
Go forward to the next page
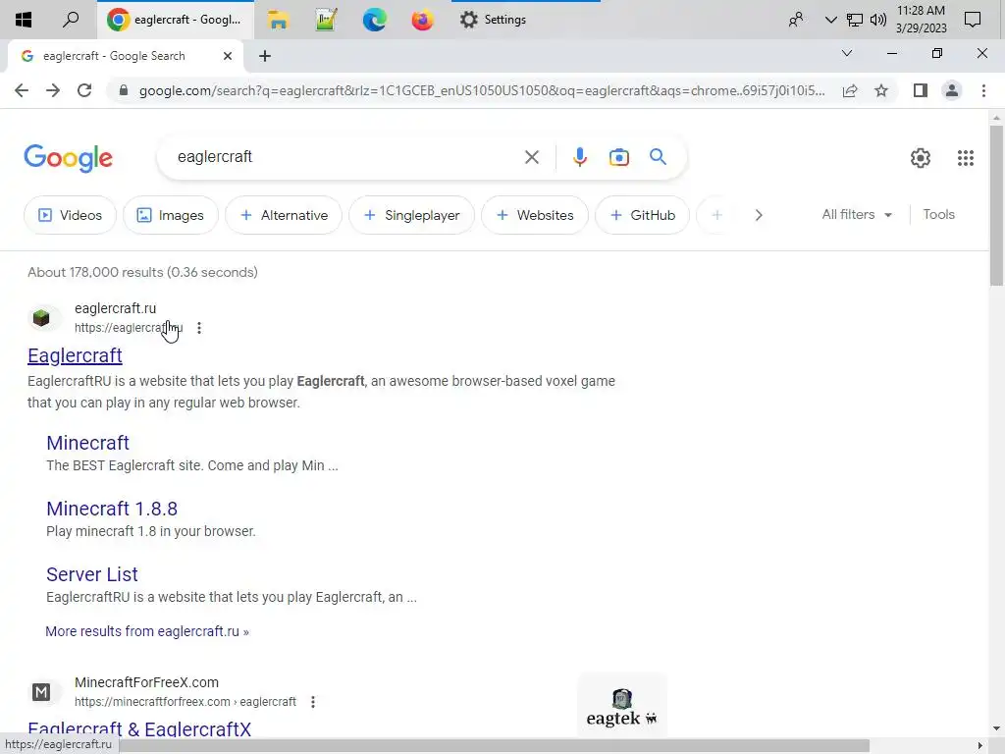pos(53,90)
